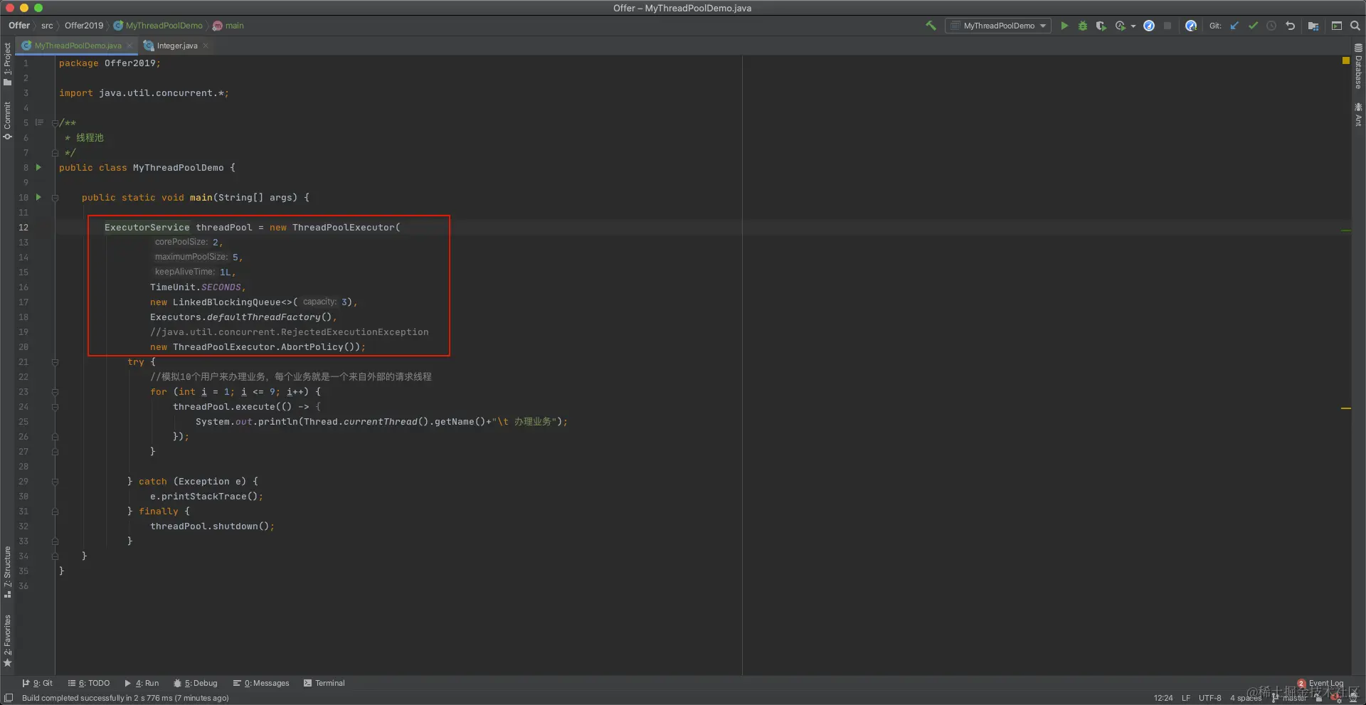Click run gutter icon beside main method

(x=38, y=198)
